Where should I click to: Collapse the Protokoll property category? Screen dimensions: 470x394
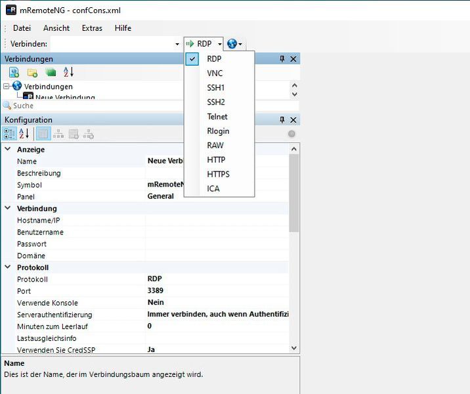pyautogui.click(x=8, y=267)
